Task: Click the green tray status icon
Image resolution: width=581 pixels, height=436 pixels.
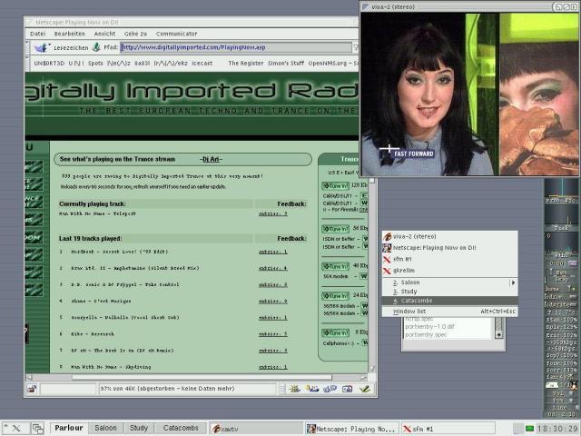Action: [529, 429]
